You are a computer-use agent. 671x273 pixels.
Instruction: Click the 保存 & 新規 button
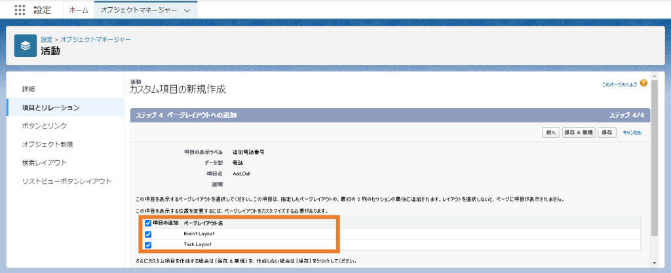tap(578, 132)
